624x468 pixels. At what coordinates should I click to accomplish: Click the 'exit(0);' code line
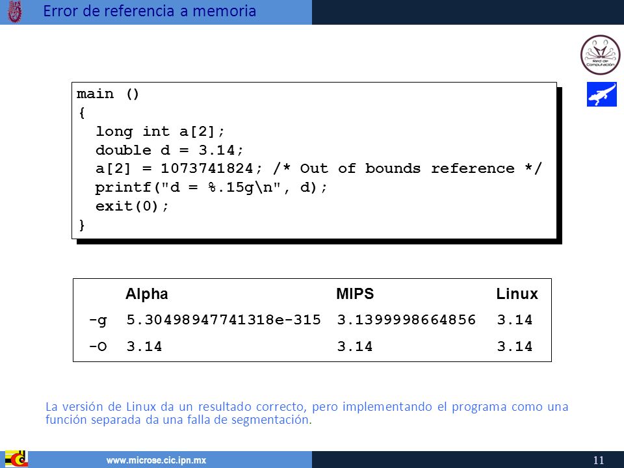pos(132,206)
